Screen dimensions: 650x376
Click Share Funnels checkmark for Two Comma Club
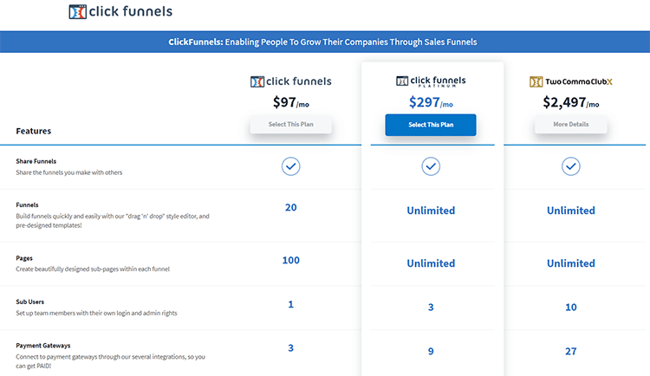[570, 166]
